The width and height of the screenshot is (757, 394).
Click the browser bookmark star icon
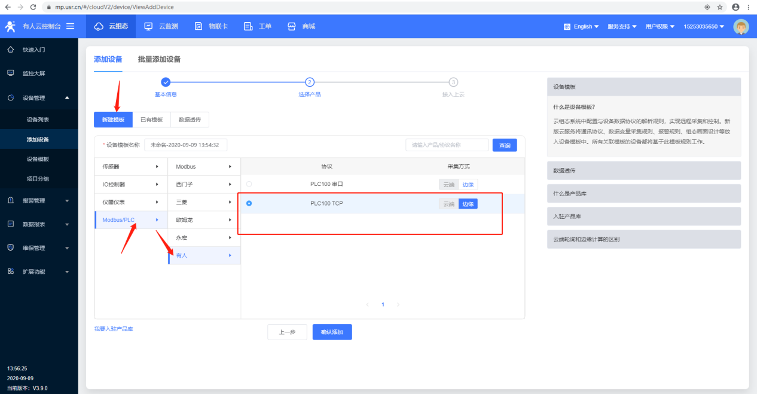tap(720, 7)
